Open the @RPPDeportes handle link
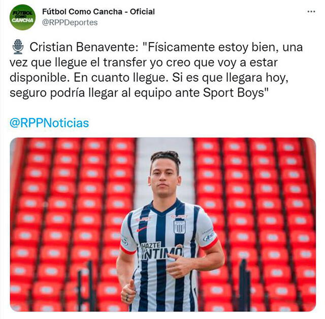 [x=70, y=22]
